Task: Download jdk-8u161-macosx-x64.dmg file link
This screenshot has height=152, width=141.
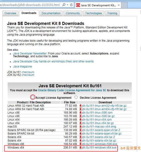Action: click(x=99, y=126)
